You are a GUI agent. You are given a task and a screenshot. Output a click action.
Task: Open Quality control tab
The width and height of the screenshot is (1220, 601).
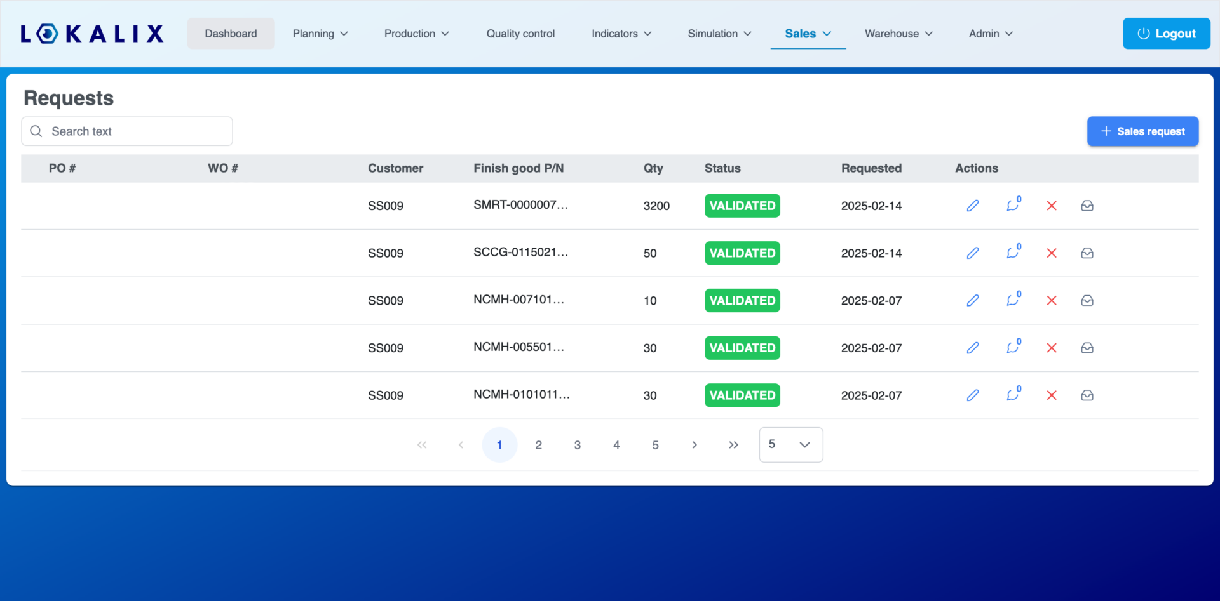(520, 34)
